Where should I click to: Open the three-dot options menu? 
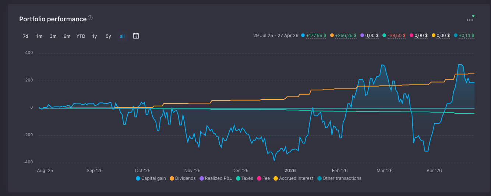[x=470, y=20]
